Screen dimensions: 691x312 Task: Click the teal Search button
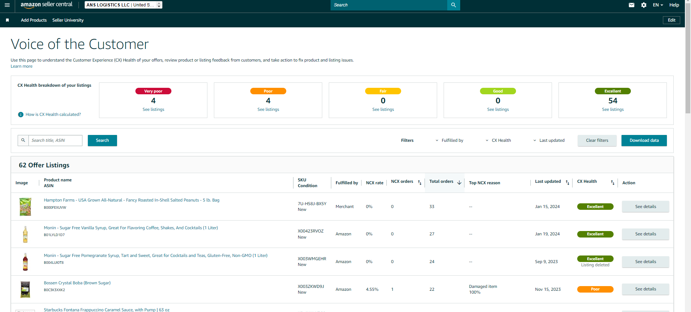[102, 140]
